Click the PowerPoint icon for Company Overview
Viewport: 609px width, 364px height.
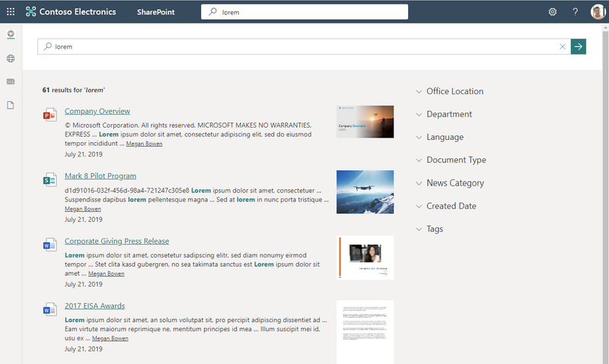pos(50,115)
